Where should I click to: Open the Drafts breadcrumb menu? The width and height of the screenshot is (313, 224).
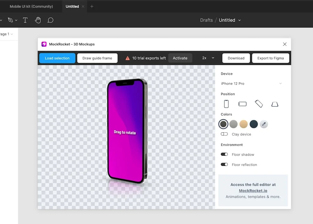(x=206, y=20)
